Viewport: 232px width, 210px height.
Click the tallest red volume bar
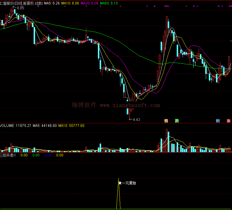(x=167, y=141)
